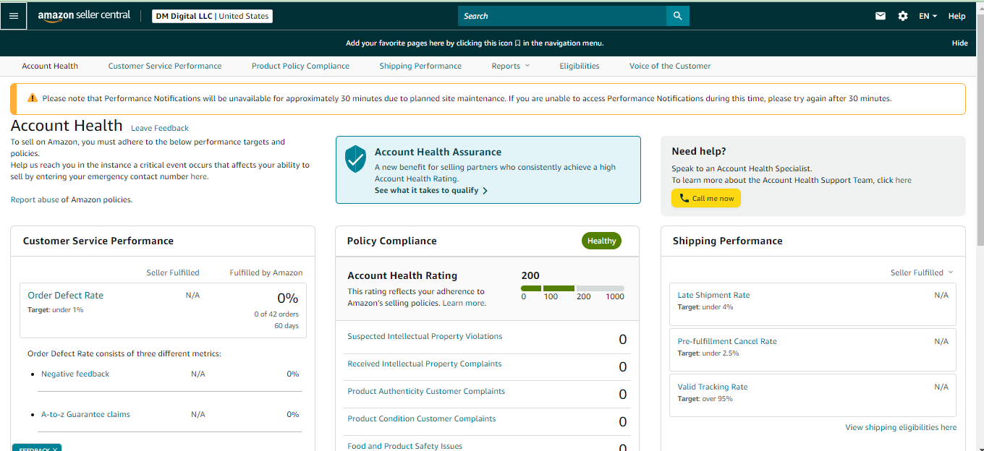Open emergency contact number 'here' link
This screenshot has height=451, width=984.
coord(198,176)
